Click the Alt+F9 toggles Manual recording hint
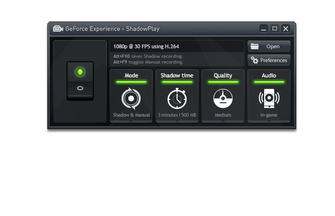This screenshot has height=216, width=335. tap(148, 62)
